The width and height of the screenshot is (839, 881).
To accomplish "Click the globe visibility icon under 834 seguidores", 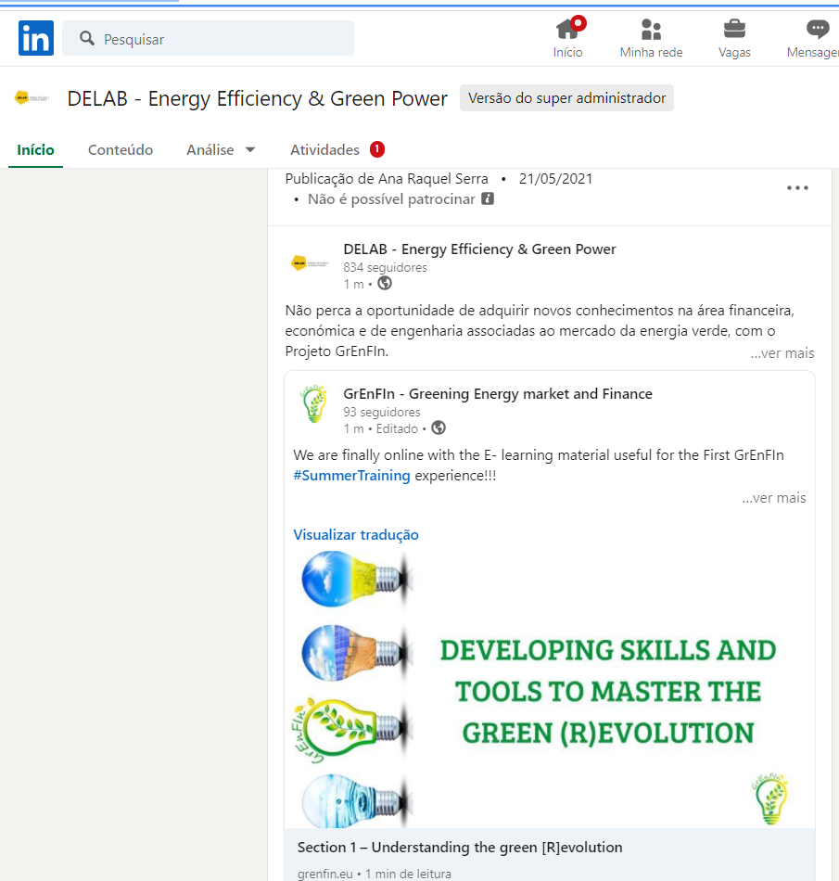I will 385,283.
